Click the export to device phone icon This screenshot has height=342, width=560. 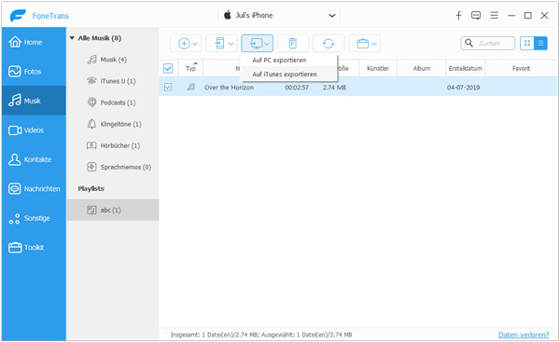[x=219, y=44]
